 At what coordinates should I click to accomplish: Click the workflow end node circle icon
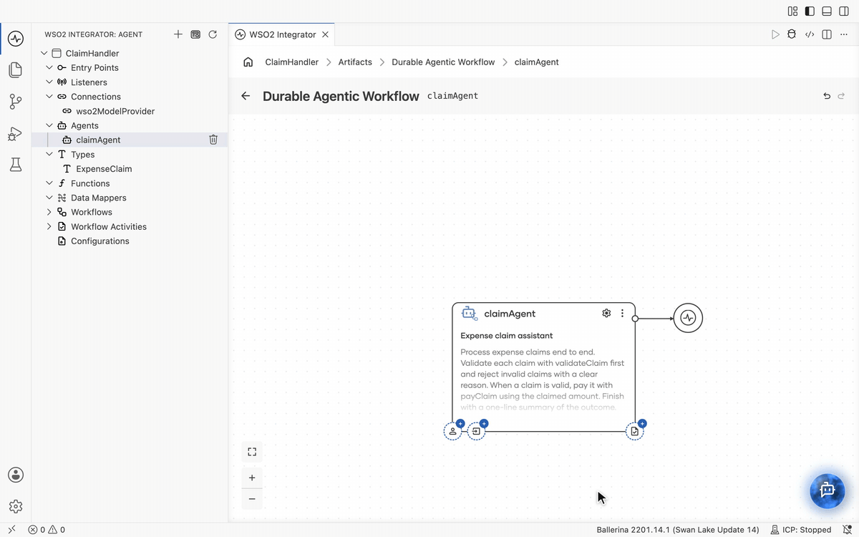688,318
